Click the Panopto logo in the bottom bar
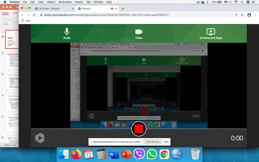 coord(40,138)
